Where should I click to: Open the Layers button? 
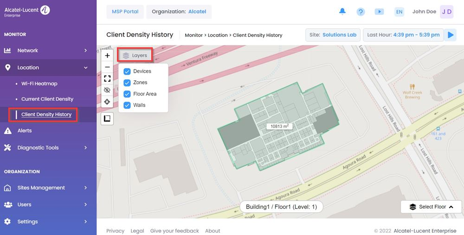tap(135, 55)
